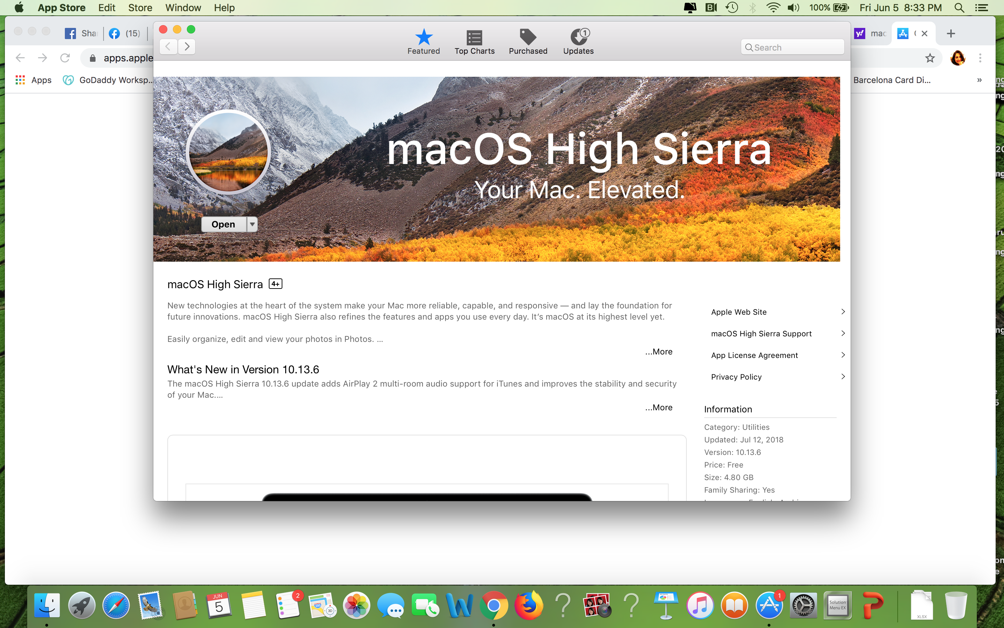Click the Chrome bookmark star icon

tap(930, 58)
